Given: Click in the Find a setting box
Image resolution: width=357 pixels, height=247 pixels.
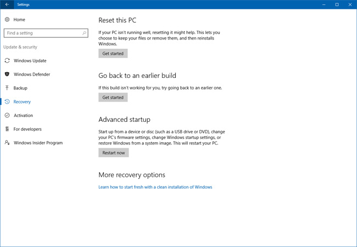Looking at the screenshot, I should point(46,33).
